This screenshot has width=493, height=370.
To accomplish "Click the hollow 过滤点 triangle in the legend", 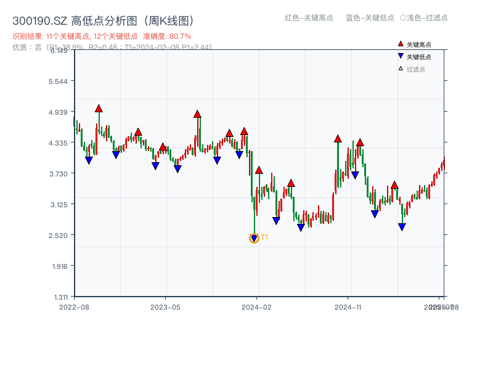I will (x=401, y=68).
